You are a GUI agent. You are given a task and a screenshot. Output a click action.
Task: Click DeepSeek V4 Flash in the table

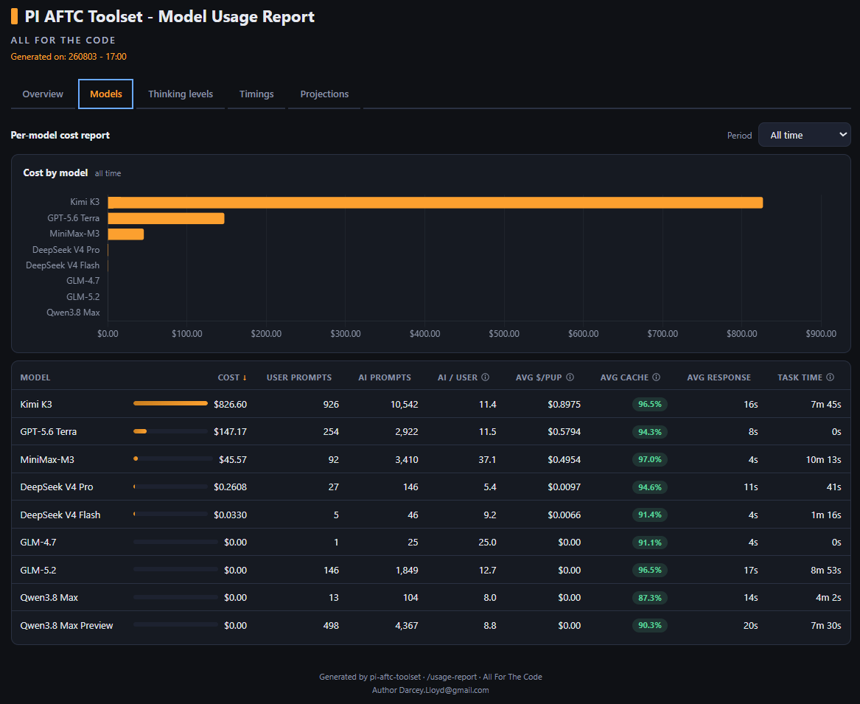point(60,515)
